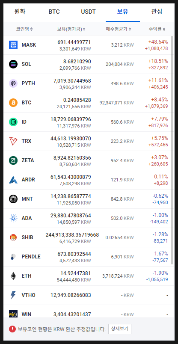Click the 상세보기 button
The height and width of the screenshot is (344, 178).
point(120,329)
